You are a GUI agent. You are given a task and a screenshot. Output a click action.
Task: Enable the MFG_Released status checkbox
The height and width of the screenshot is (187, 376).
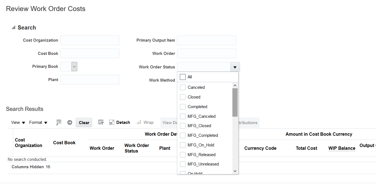pyautogui.click(x=182, y=154)
